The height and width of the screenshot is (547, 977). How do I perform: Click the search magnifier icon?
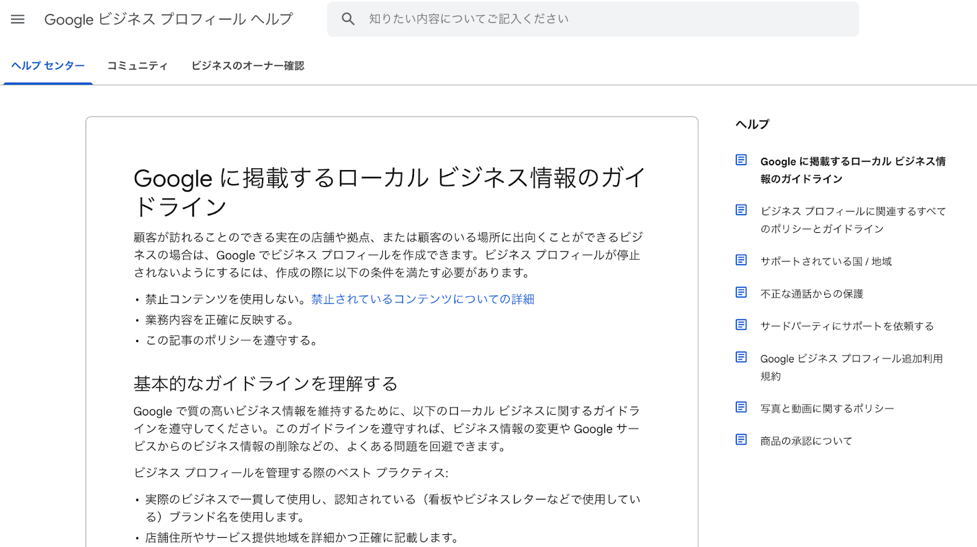(x=348, y=19)
